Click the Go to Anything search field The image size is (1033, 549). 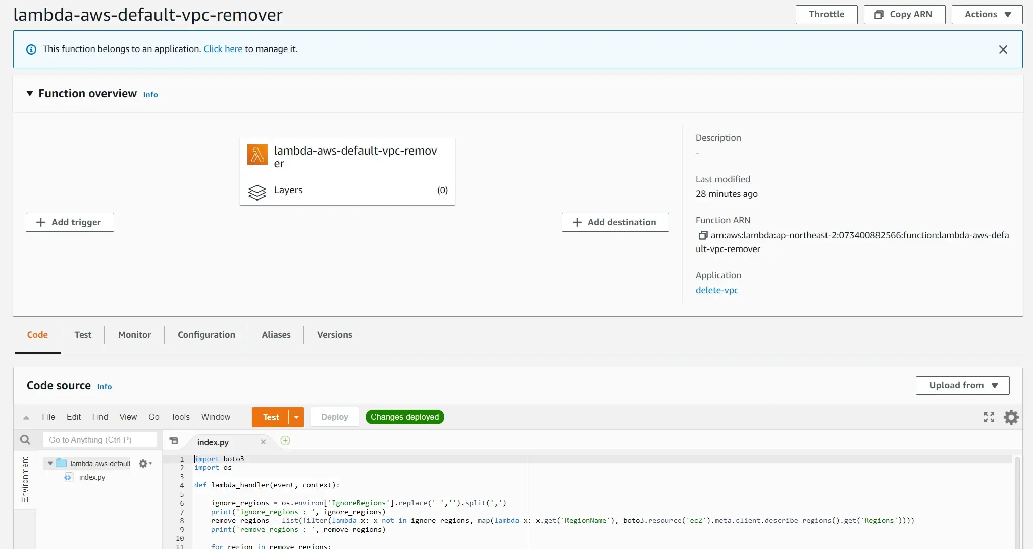tap(99, 440)
